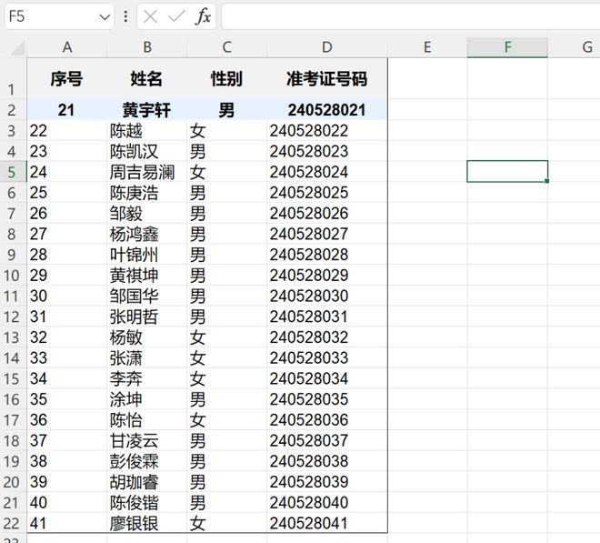Click exam number 240528030
600x543 pixels.
click(327, 296)
